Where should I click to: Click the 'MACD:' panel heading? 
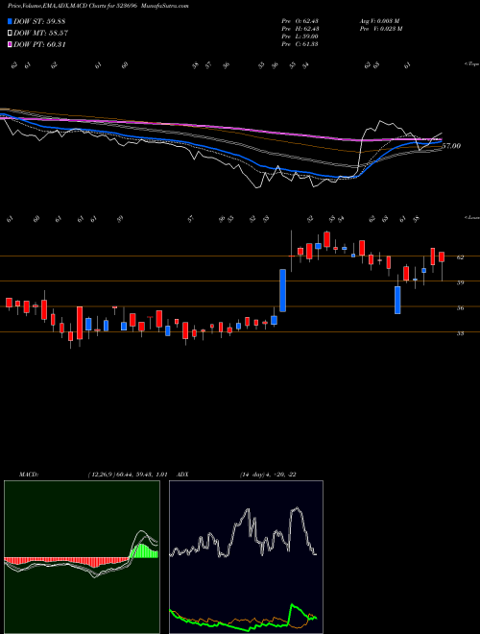(29, 475)
